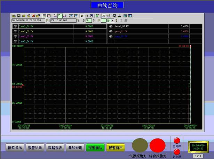The image size is (214, 159).
Task: Click the 副电源 red indicator light
Action: coord(177,152)
